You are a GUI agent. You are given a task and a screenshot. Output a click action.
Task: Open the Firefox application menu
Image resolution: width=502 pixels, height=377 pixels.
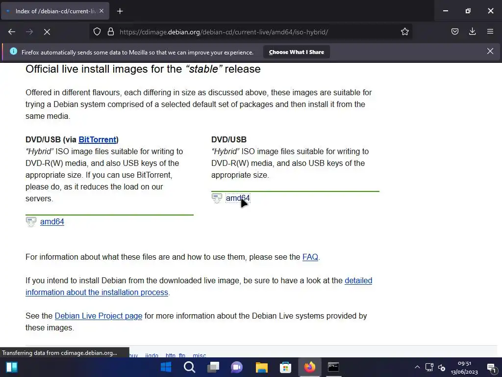(490, 32)
